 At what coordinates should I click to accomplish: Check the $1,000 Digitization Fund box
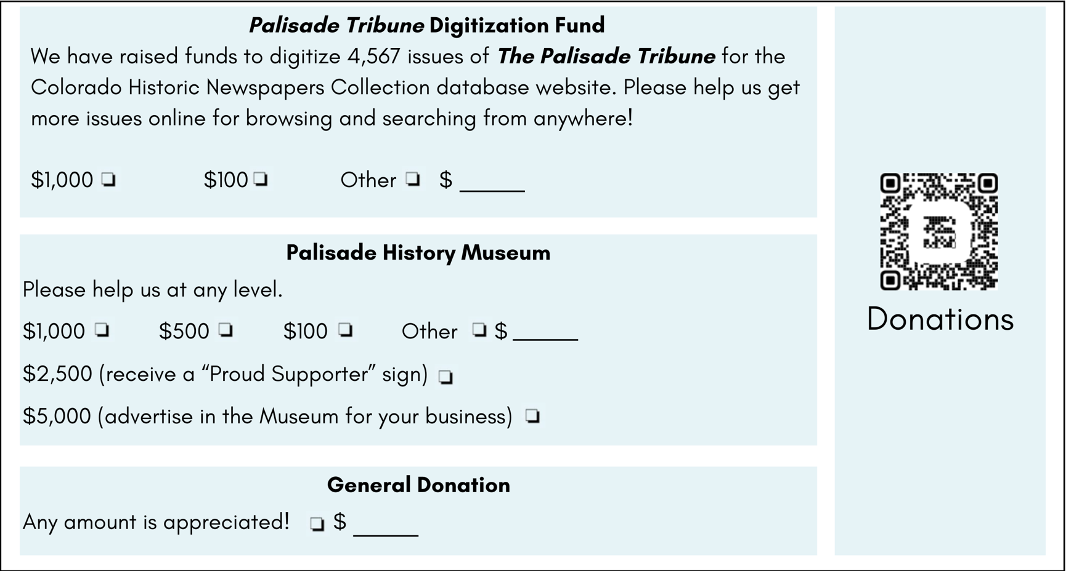tap(109, 180)
